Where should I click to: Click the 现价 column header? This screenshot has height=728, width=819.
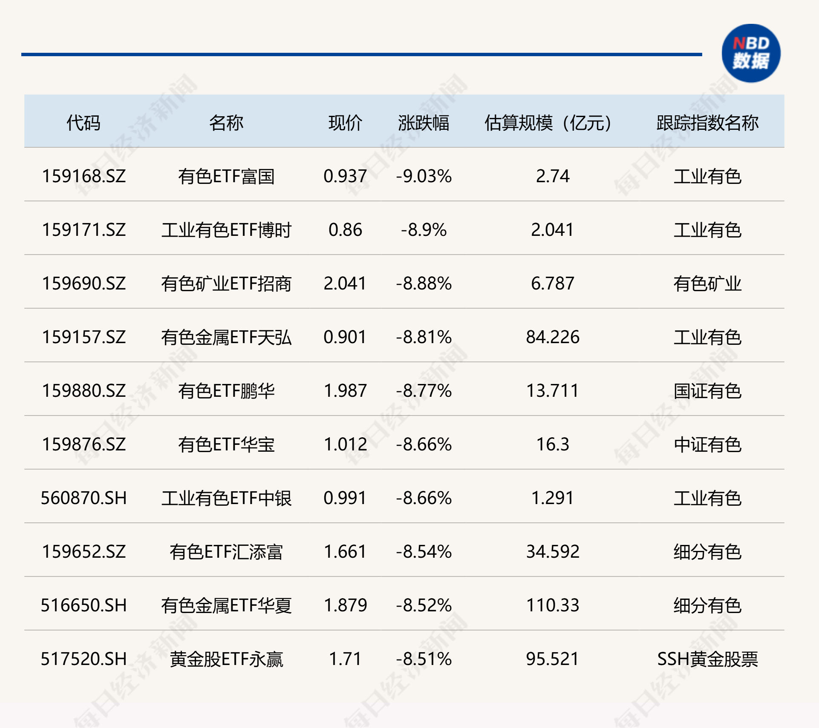pyautogui.click(x=345, y=123)
